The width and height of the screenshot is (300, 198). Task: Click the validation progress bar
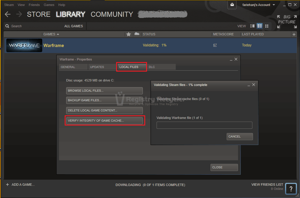pyautogui.click(x=204, y=125)
